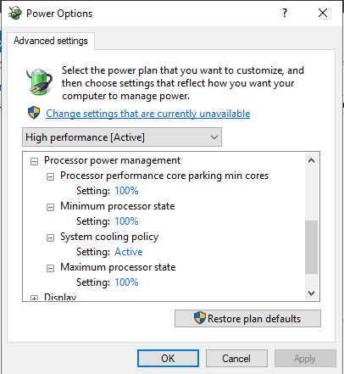The image size is (344, 374).
Task: Click the Cancel button
Action: pyautogui.click(x=236, y=359)
